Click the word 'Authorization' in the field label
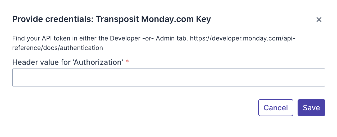 98,62
